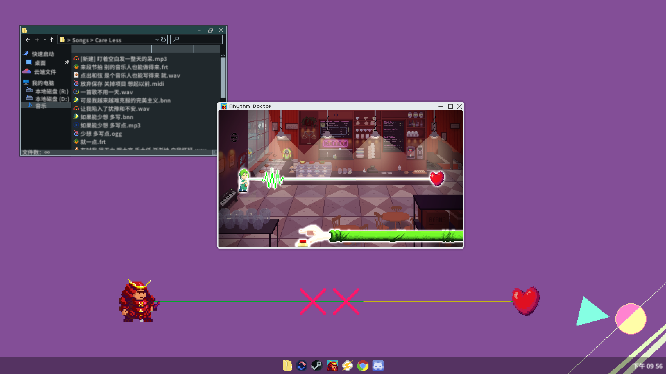The height and width of the screenshot is (374, 666).
Task: Open the file explorer from the taskbar
Action: 288,366
